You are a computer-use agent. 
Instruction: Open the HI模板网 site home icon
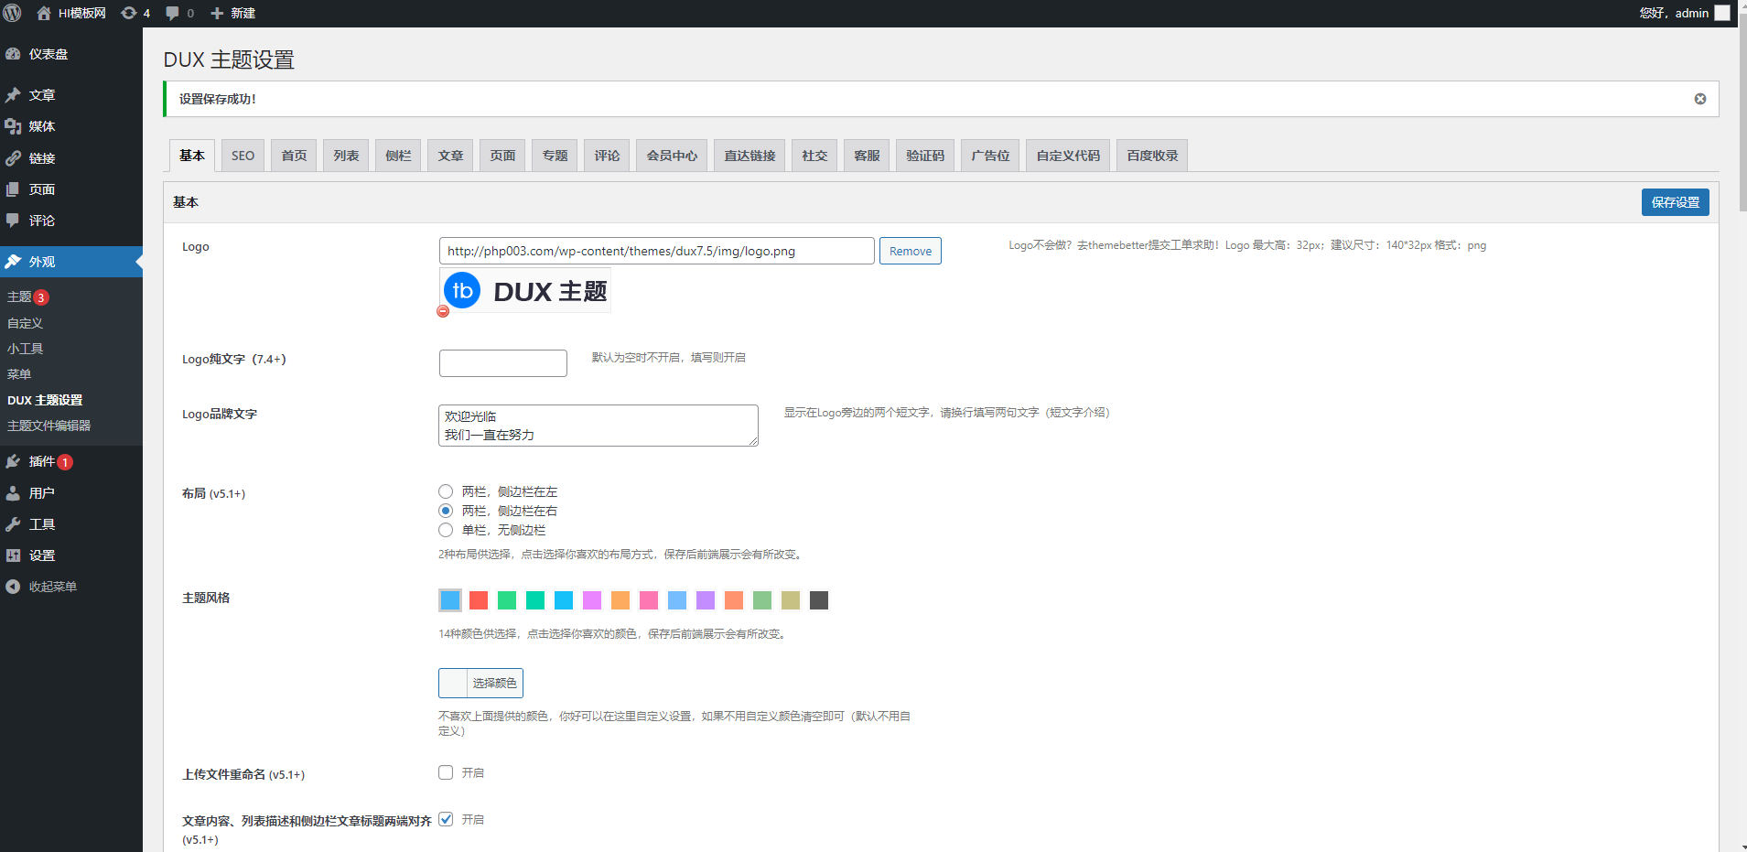tap(44, 13)
